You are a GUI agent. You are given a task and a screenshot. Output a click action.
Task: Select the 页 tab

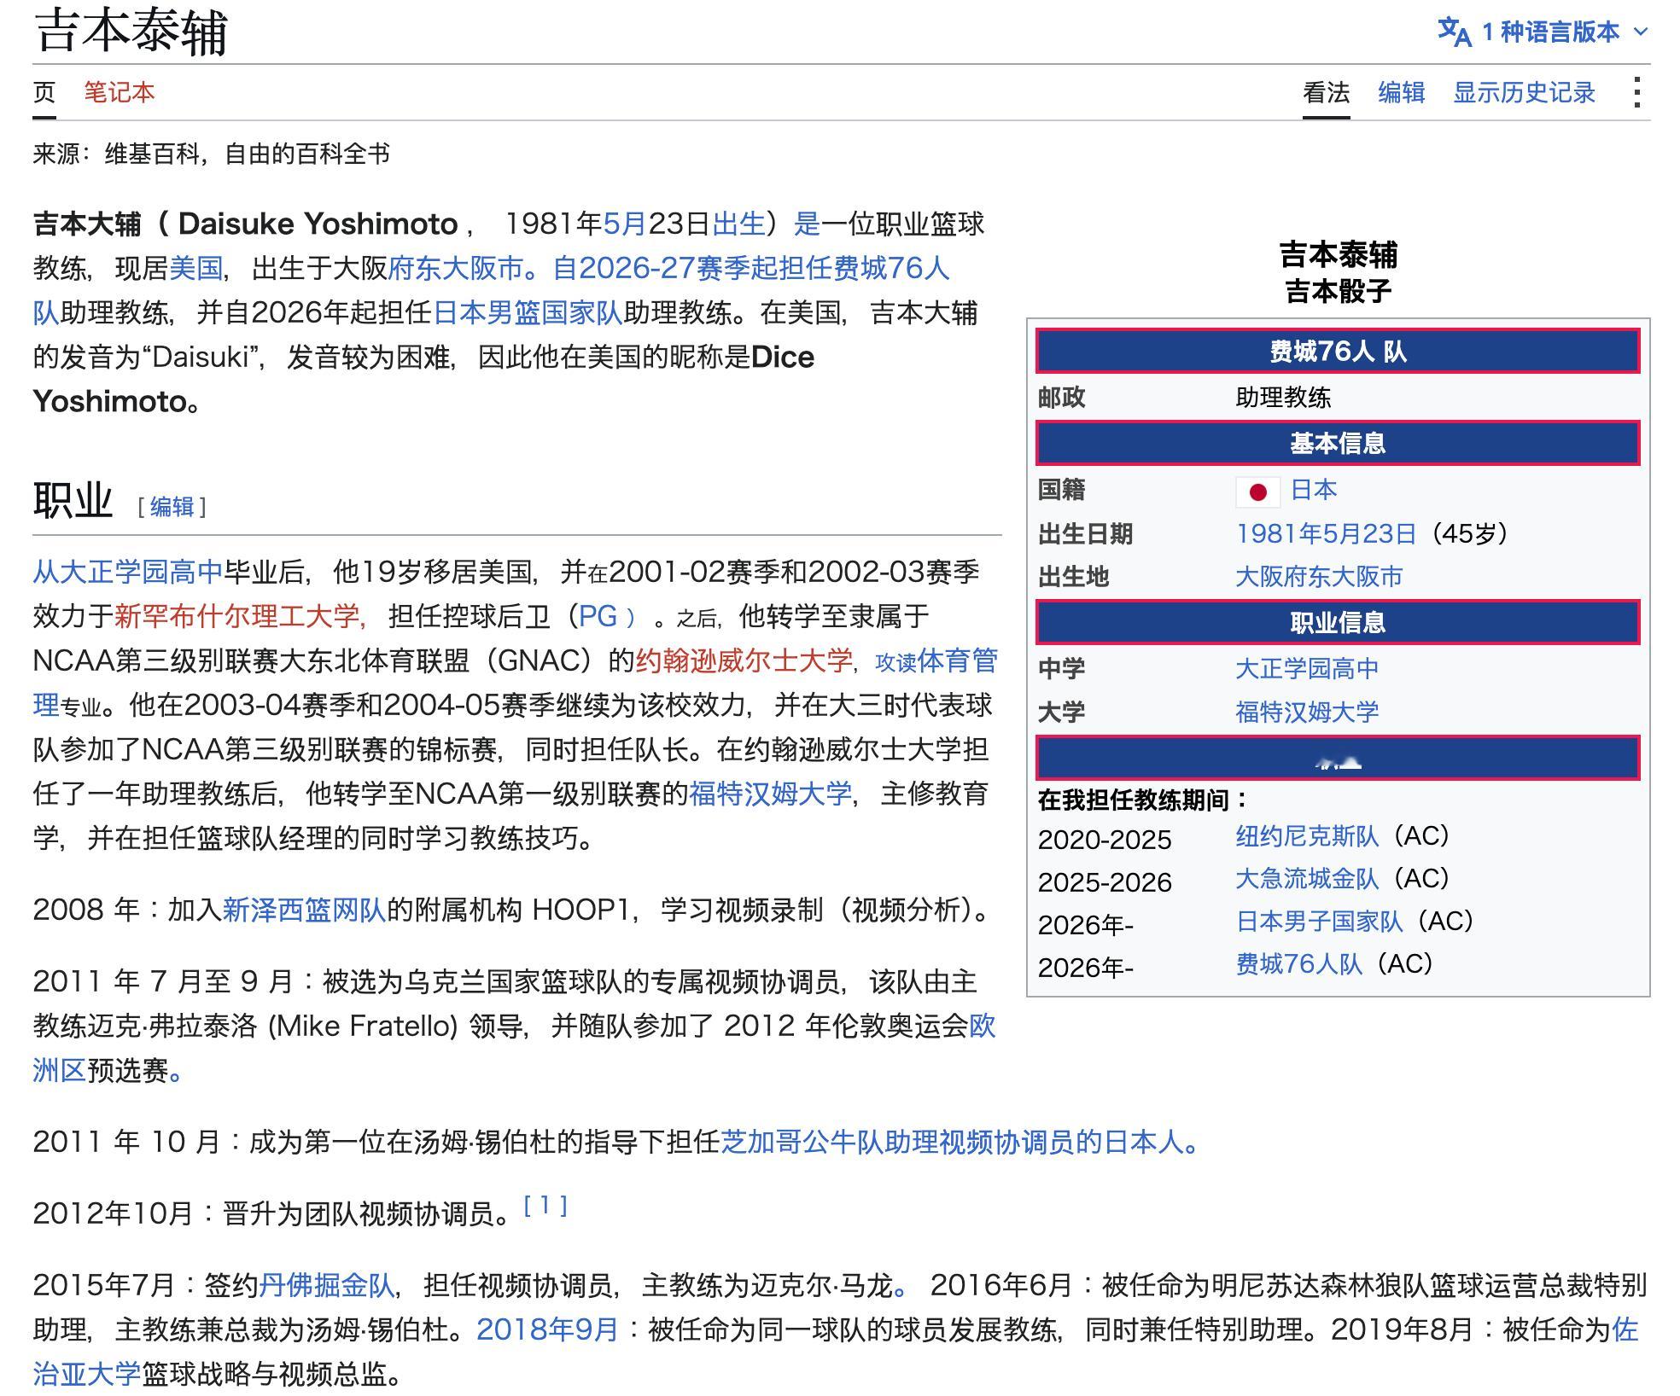coord(44,92)
